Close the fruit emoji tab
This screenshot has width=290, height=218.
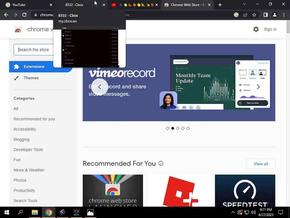157,5
